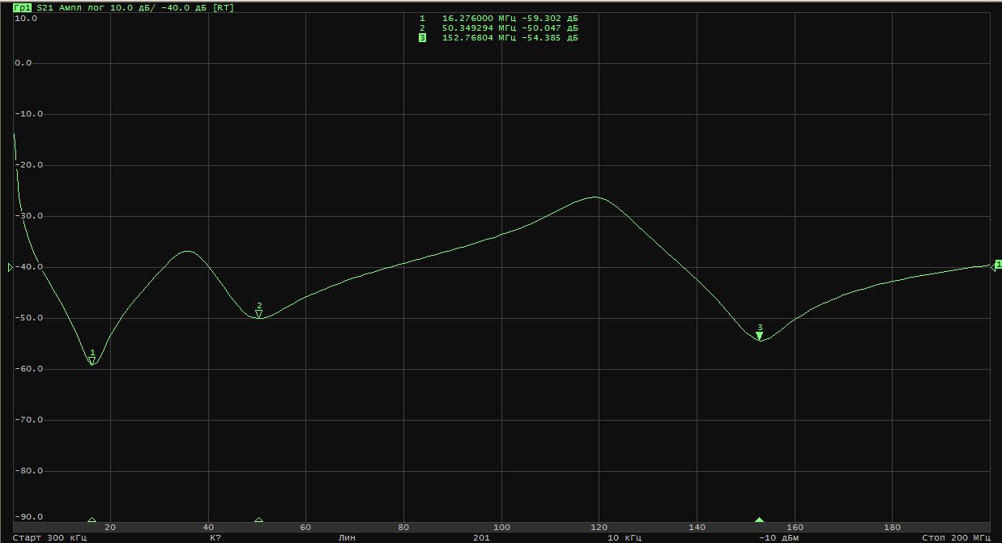Click the -40.0 дБ reference value

[185, 8]
